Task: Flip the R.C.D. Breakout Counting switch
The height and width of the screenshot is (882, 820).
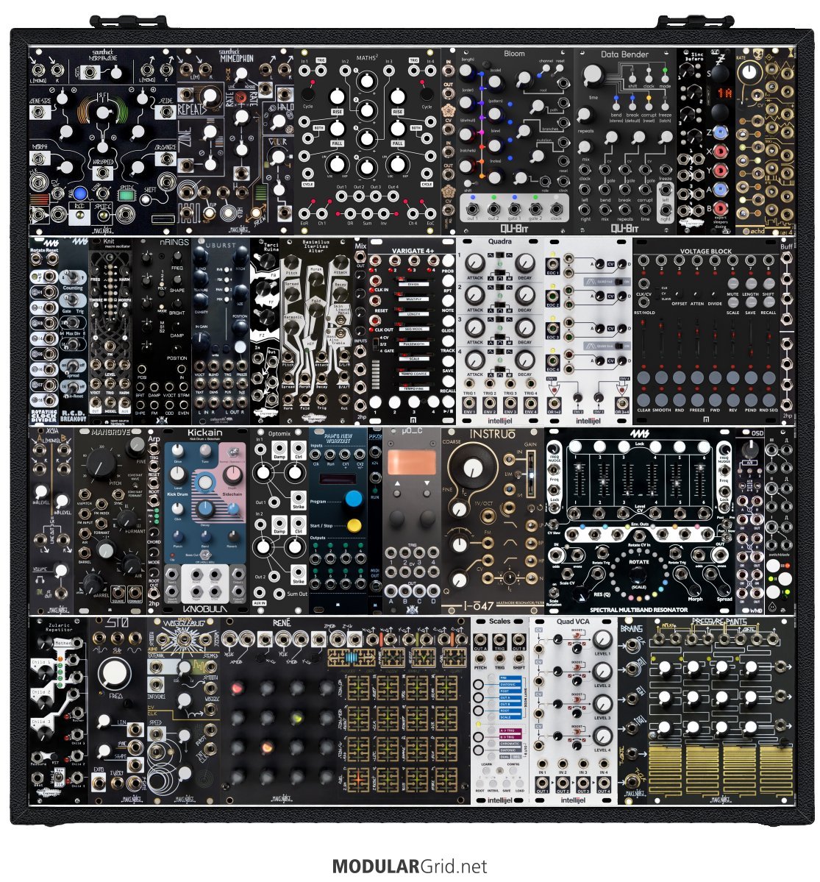Action: (x=71, y=277)
